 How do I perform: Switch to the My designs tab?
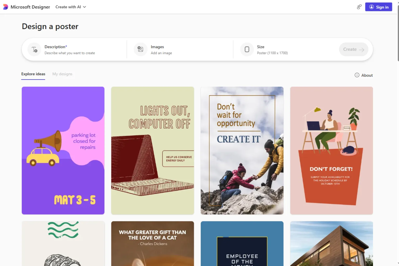click(62, 74)
